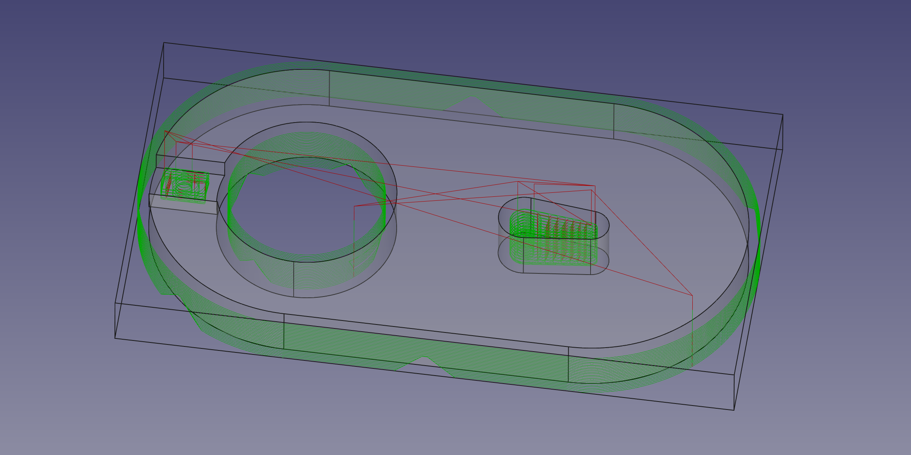Click top-left corner of stock wireframe box
The width and height of the screenshot is (911, 455).
tap(164, 43)
